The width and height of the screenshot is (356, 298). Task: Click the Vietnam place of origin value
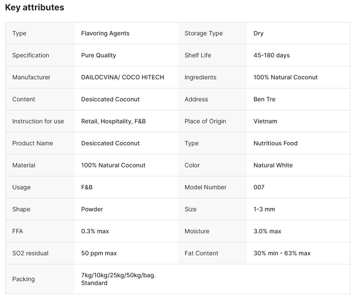pos(265,121)
